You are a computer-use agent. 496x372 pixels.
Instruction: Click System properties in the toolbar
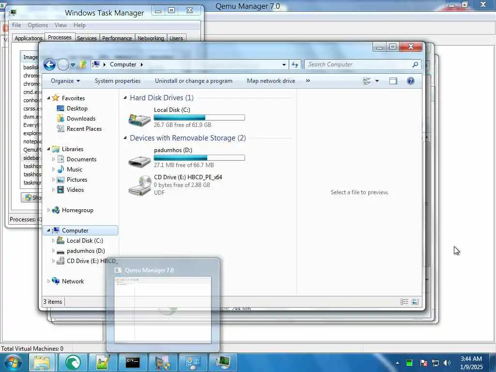117,81
